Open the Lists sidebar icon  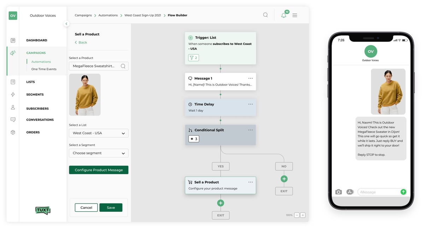[x=13, y=82]
